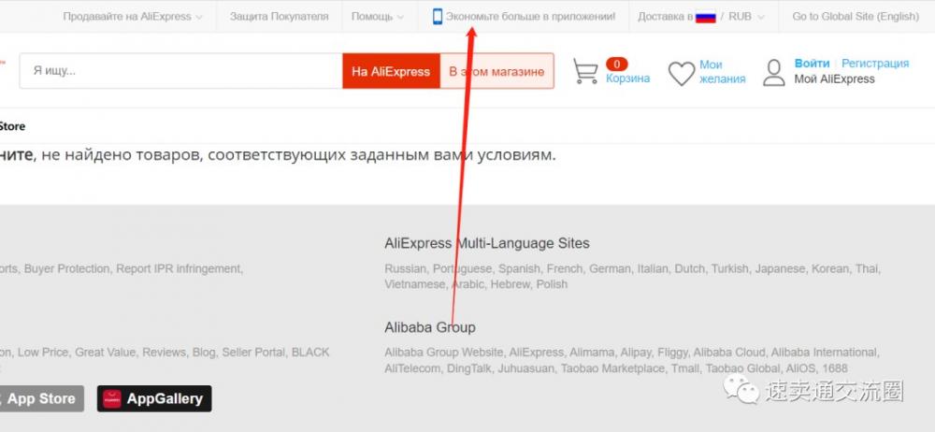
Task: Open the Juhuasuan footer link
Action: [526, 368]
